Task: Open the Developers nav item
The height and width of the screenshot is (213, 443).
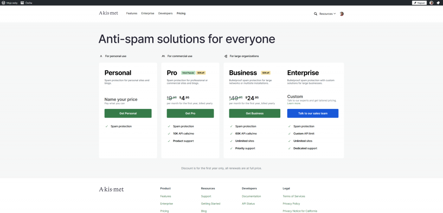Action: (x=165, y=13)
